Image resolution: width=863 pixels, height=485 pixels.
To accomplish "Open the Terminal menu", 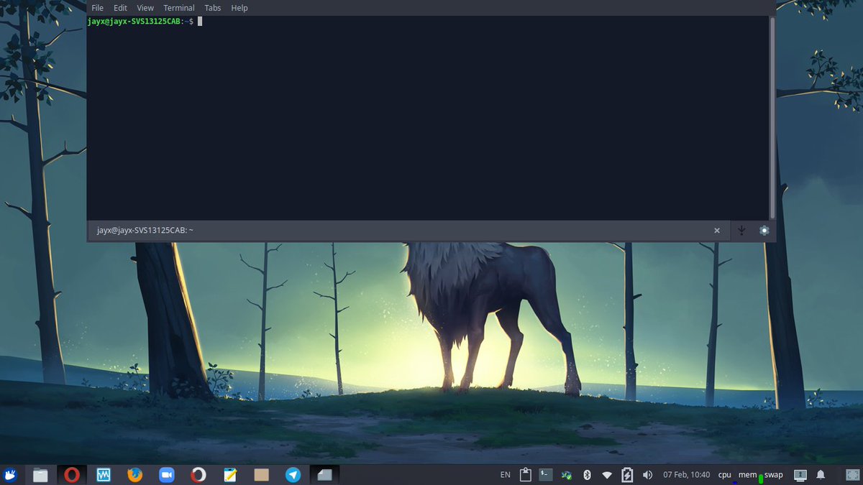I will pos(179,8).
